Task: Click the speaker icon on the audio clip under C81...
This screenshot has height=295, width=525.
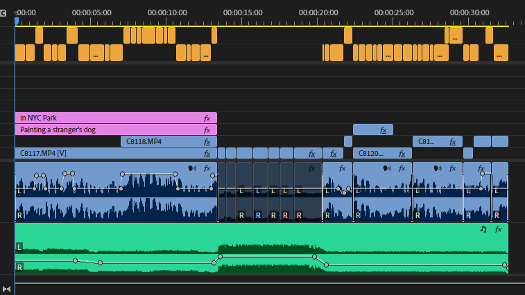Action: click(438, 168)
